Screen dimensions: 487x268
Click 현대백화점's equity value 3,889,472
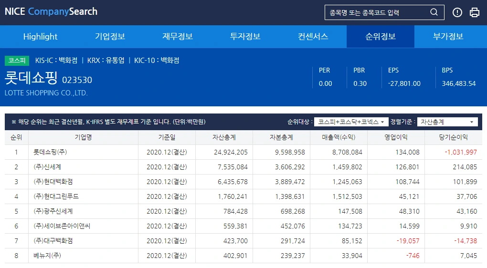click(x=290, y=182)
